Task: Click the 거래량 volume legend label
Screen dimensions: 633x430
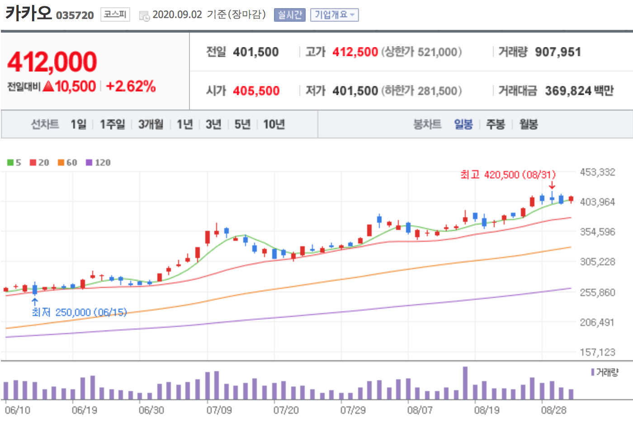Action: [x=605, y=373]
